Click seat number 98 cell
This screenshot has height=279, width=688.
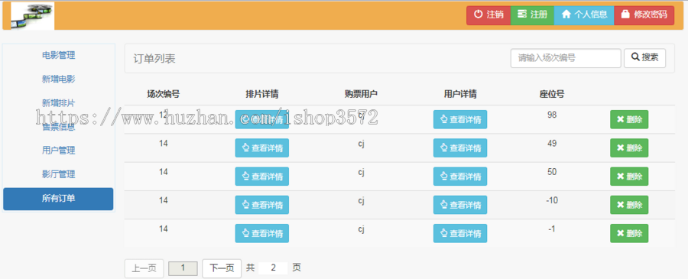[x=552, y=115]
